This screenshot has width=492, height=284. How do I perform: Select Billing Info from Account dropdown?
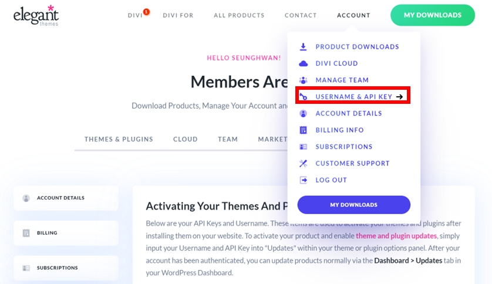[x=340, y=130]
